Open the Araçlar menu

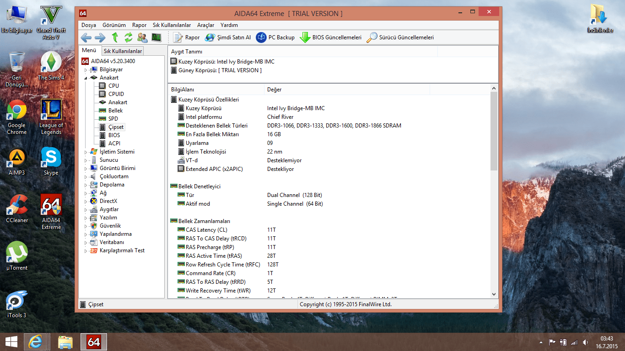pos(205,25)
